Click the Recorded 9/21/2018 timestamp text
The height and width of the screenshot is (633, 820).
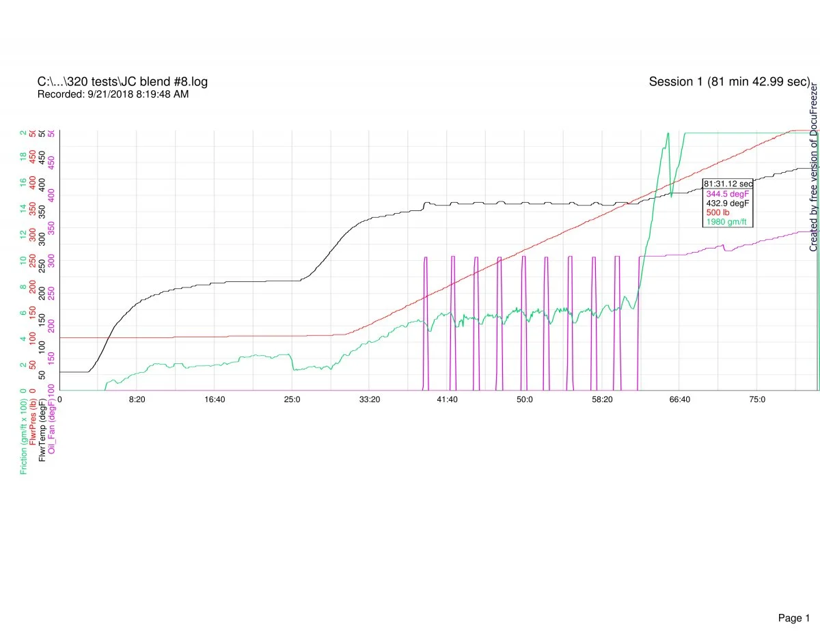point(113,94)
